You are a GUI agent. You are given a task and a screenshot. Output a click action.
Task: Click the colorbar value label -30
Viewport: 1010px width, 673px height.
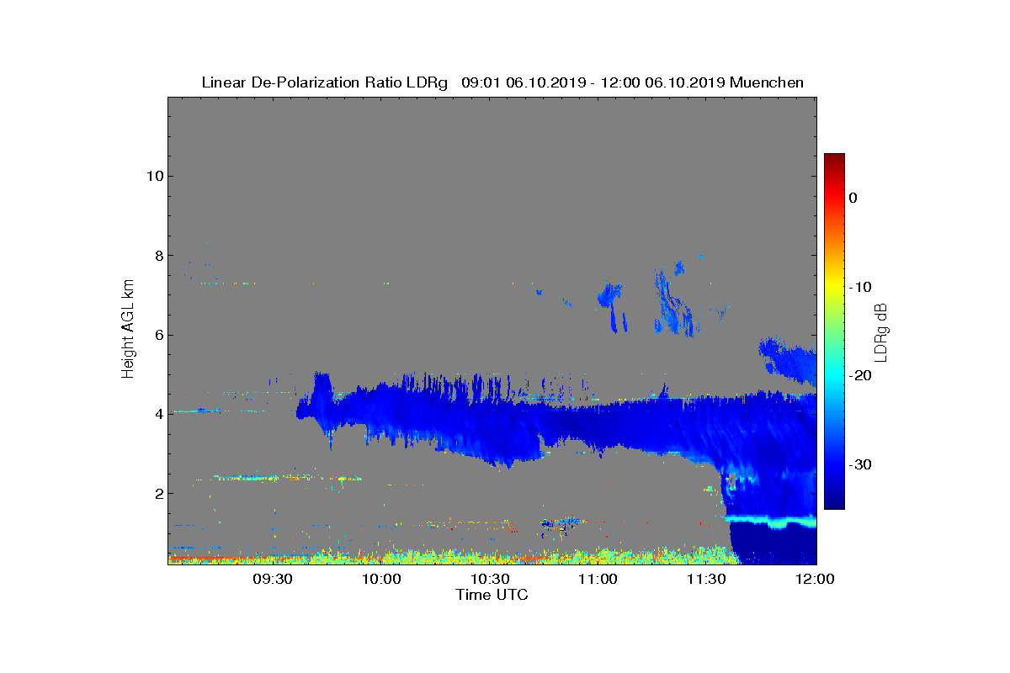859,465
